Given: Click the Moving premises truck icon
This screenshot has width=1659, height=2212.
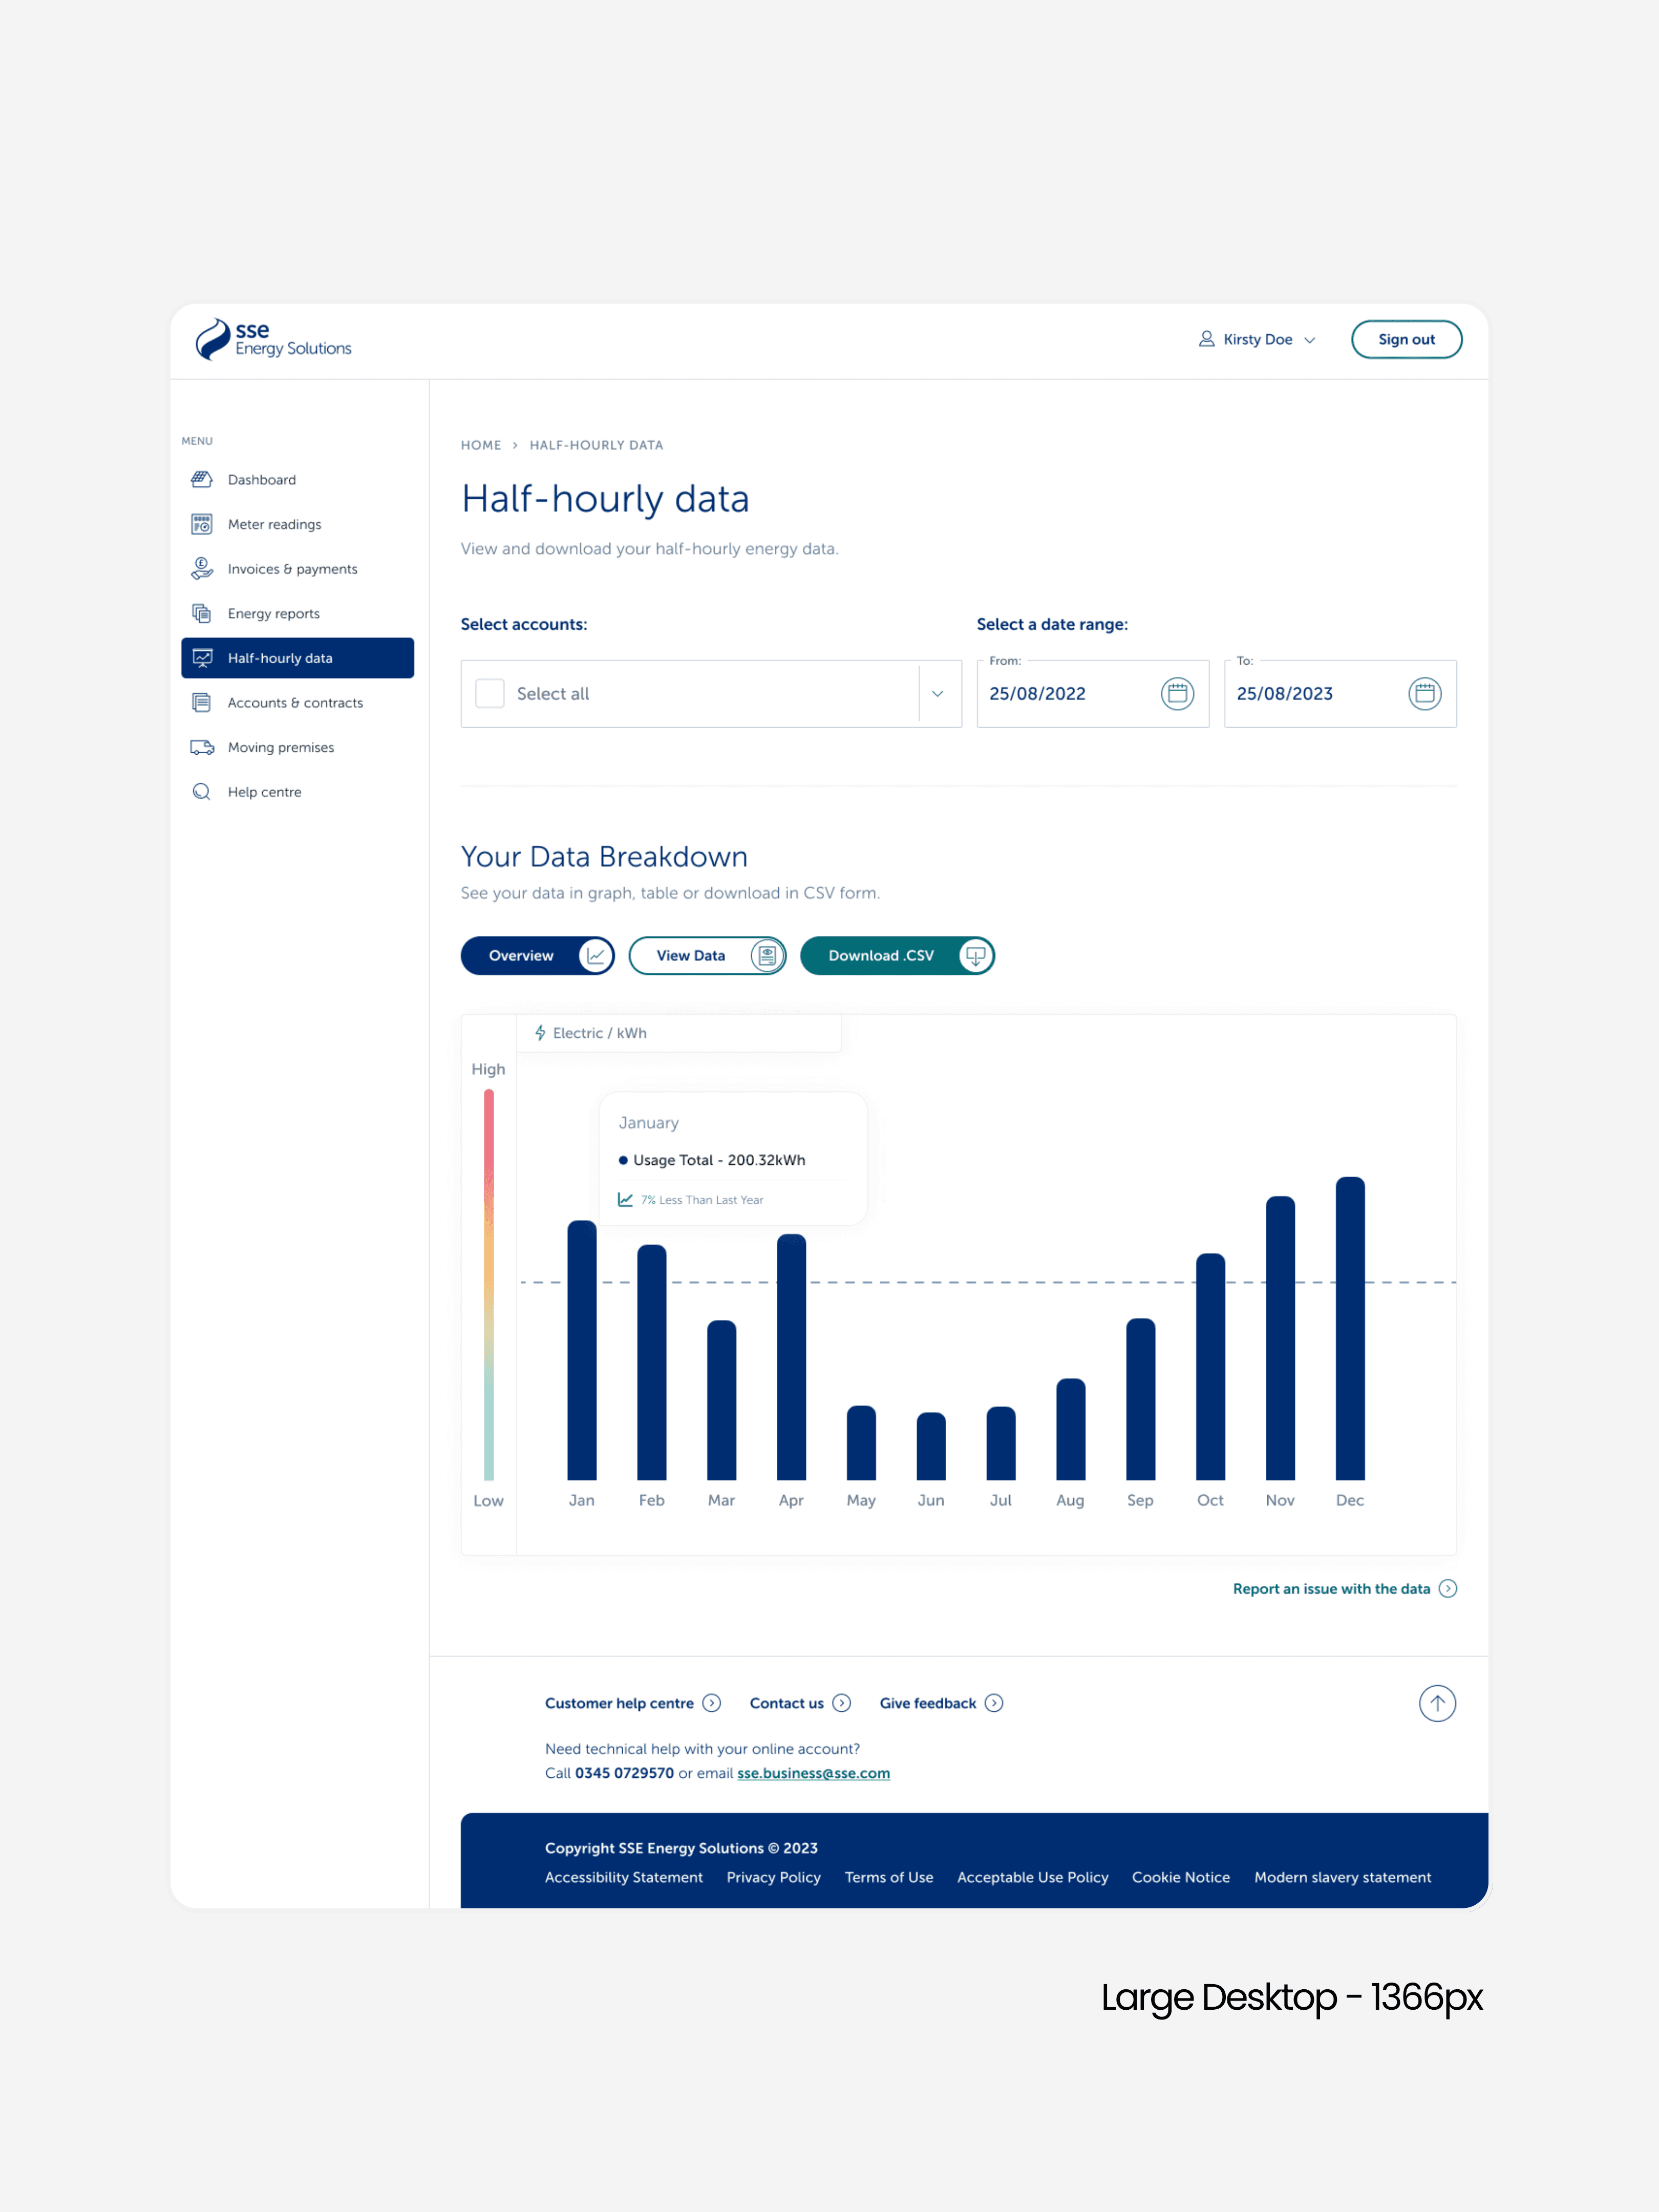Looking at the screenshot, I should click(x=201, y=747).
